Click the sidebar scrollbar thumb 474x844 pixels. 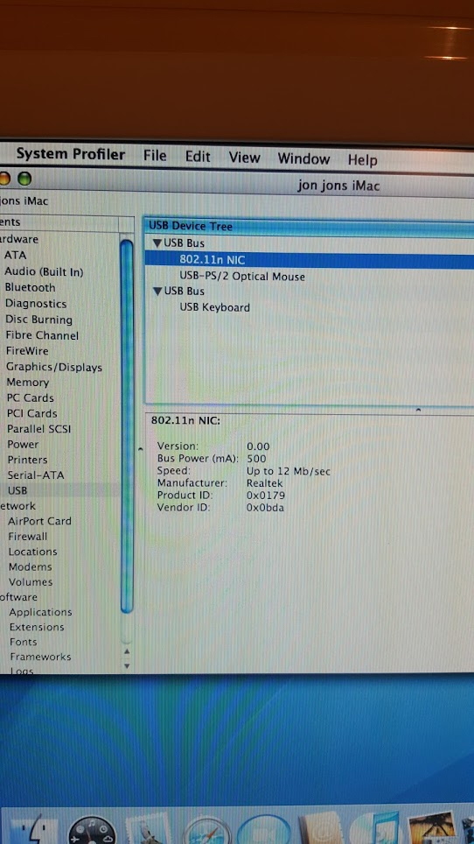(x=127, y=426)
